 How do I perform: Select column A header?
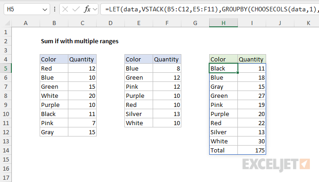(x=26, y=23)
